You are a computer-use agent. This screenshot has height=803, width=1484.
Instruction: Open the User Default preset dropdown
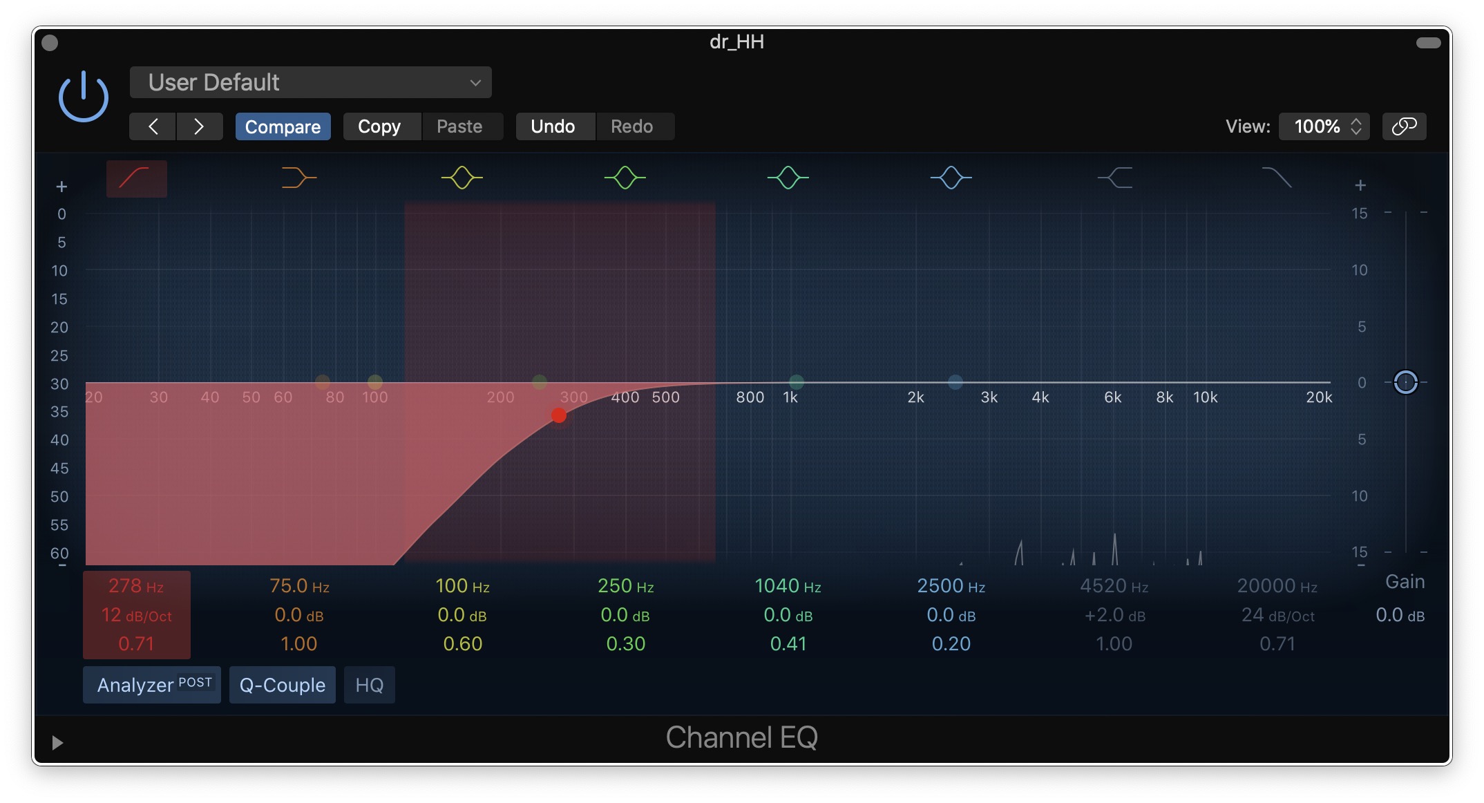pyautogui.click(x=310, y=82)
